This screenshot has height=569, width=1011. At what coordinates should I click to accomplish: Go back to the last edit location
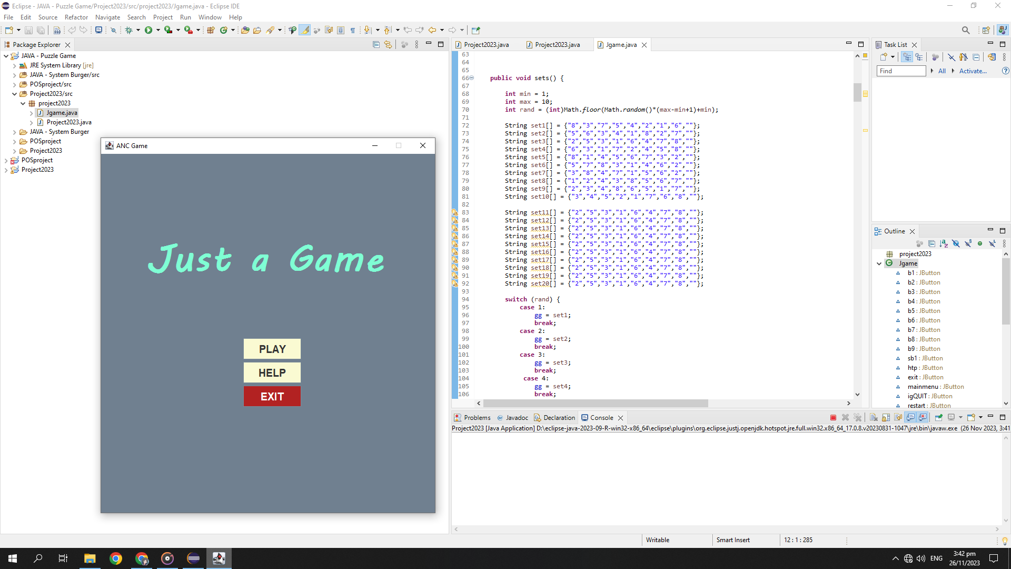click(x=408, y=30)
